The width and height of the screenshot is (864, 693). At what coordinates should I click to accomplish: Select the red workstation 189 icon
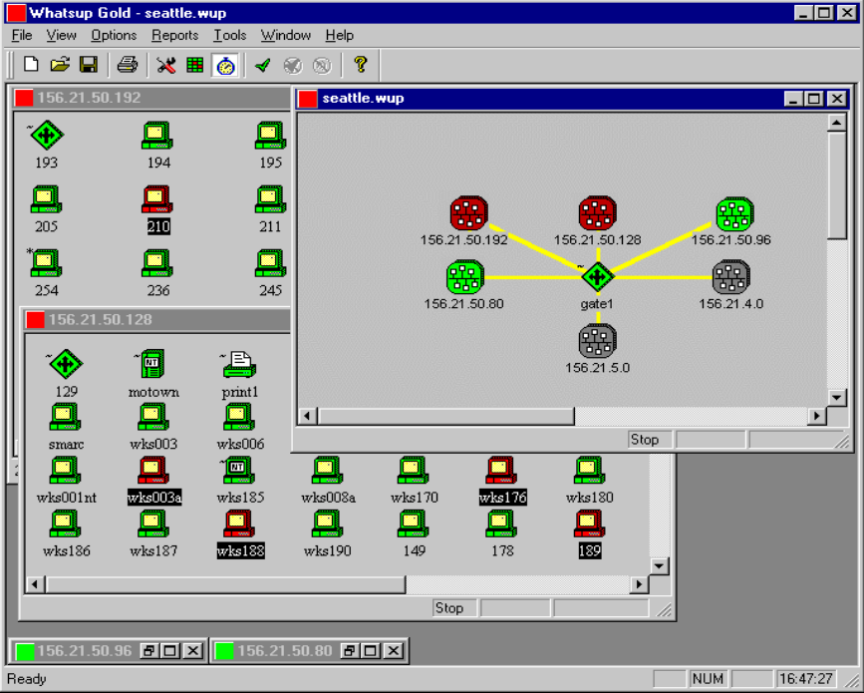pos(589,523)
